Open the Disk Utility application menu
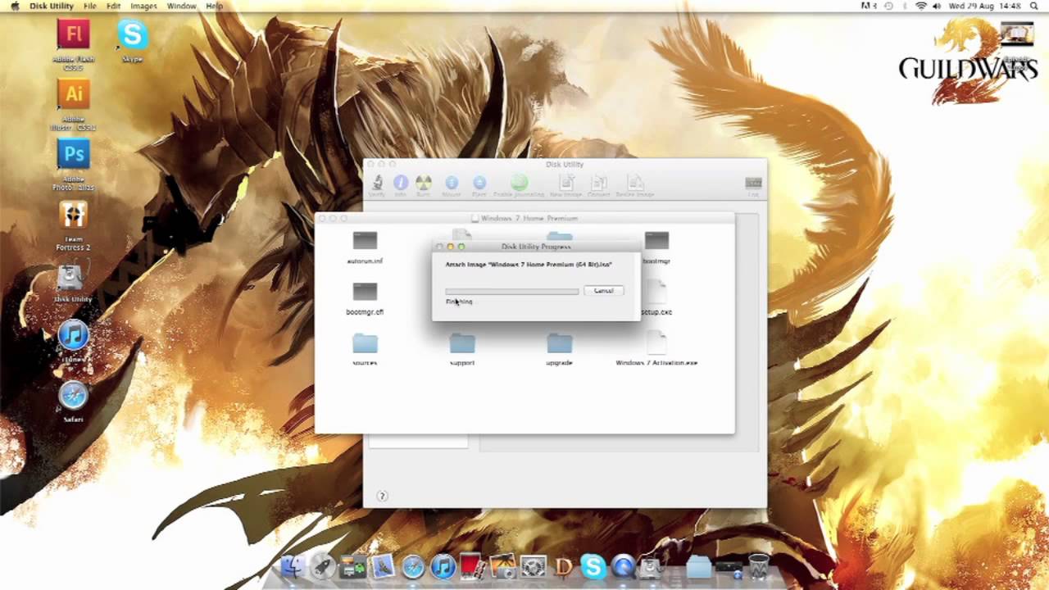Screen dimensions: 1049x590 pos(52,6)
